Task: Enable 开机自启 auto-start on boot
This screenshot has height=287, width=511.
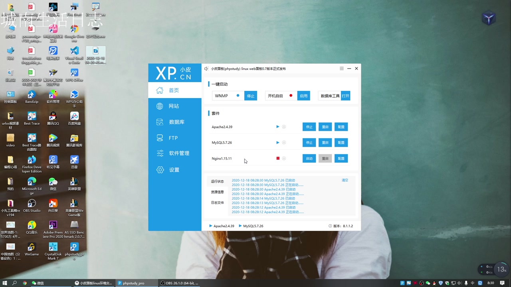Action: coord(304,96)
